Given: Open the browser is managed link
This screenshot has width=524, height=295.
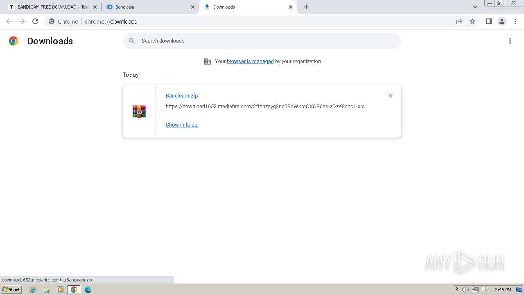Looking at the screenshot, I should click(250, 61).
